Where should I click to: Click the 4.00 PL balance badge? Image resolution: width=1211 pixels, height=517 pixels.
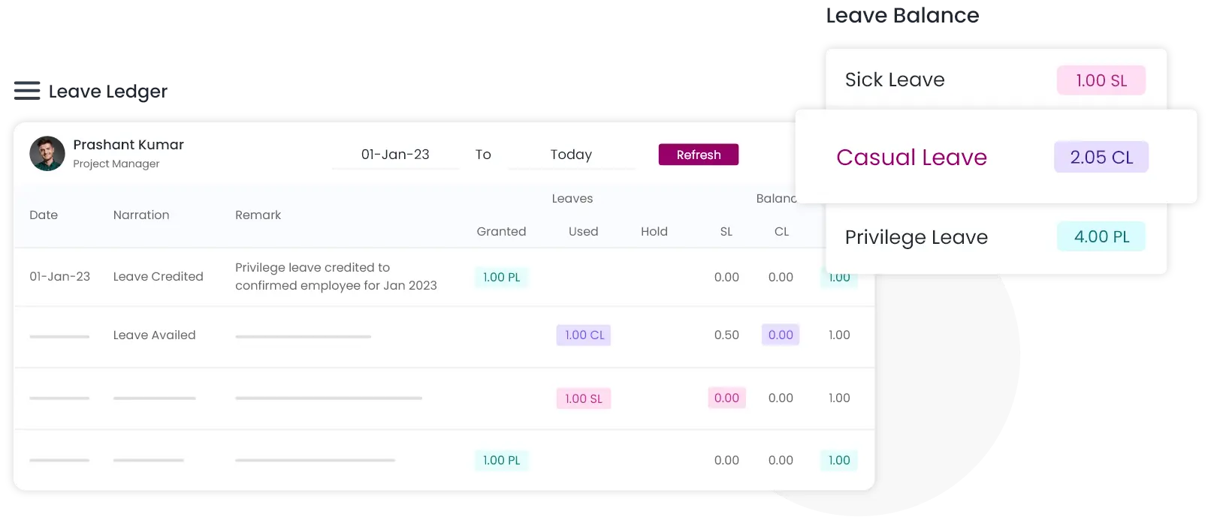click(1101, 236)
